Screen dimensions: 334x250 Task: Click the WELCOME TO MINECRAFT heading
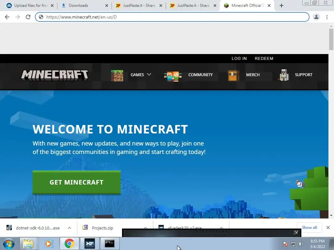click(x=110, y=129)
